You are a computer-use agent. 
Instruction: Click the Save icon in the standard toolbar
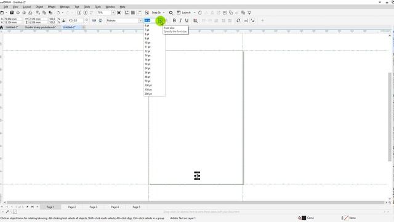12,12
